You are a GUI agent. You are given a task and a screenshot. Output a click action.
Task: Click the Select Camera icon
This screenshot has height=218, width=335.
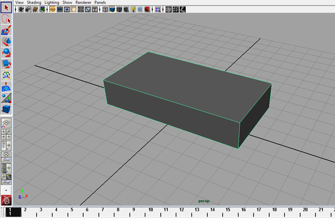tap(21, 9)
